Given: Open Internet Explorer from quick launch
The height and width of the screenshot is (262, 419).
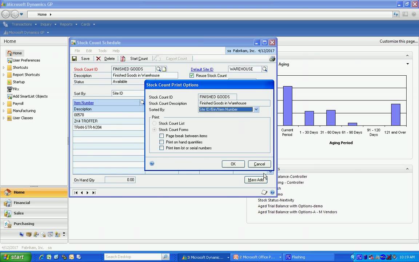Looking at the screenshot, I should tap(41, 257).
